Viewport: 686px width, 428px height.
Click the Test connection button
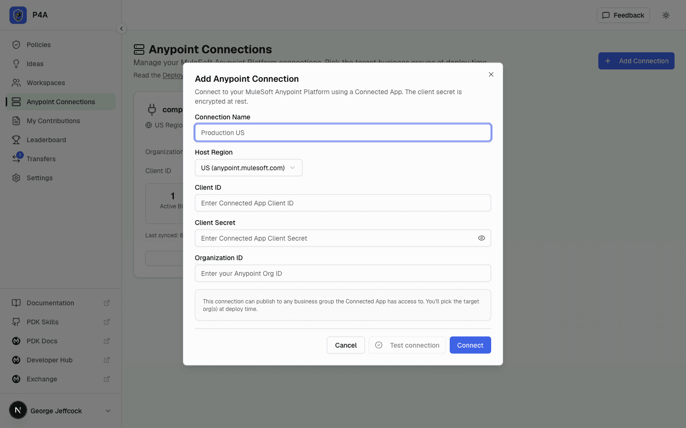coord(407,345)
